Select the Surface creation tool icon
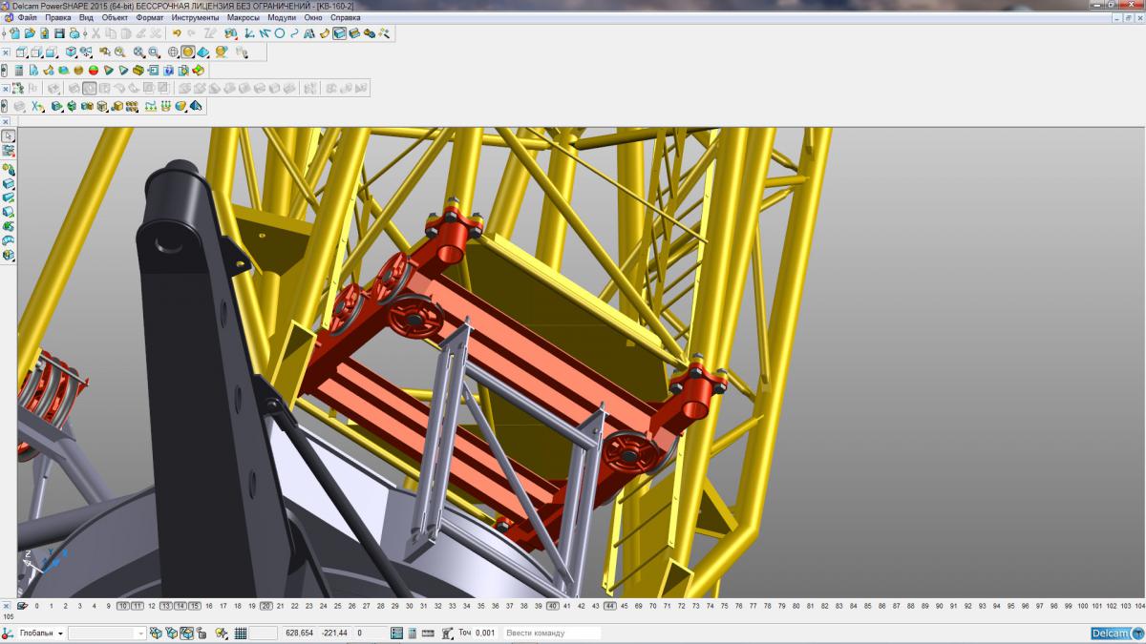 324,33
